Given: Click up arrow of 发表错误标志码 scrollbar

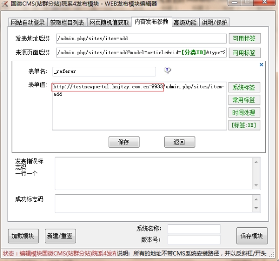Looking at the screenshot, I should [x=256, y=162].
